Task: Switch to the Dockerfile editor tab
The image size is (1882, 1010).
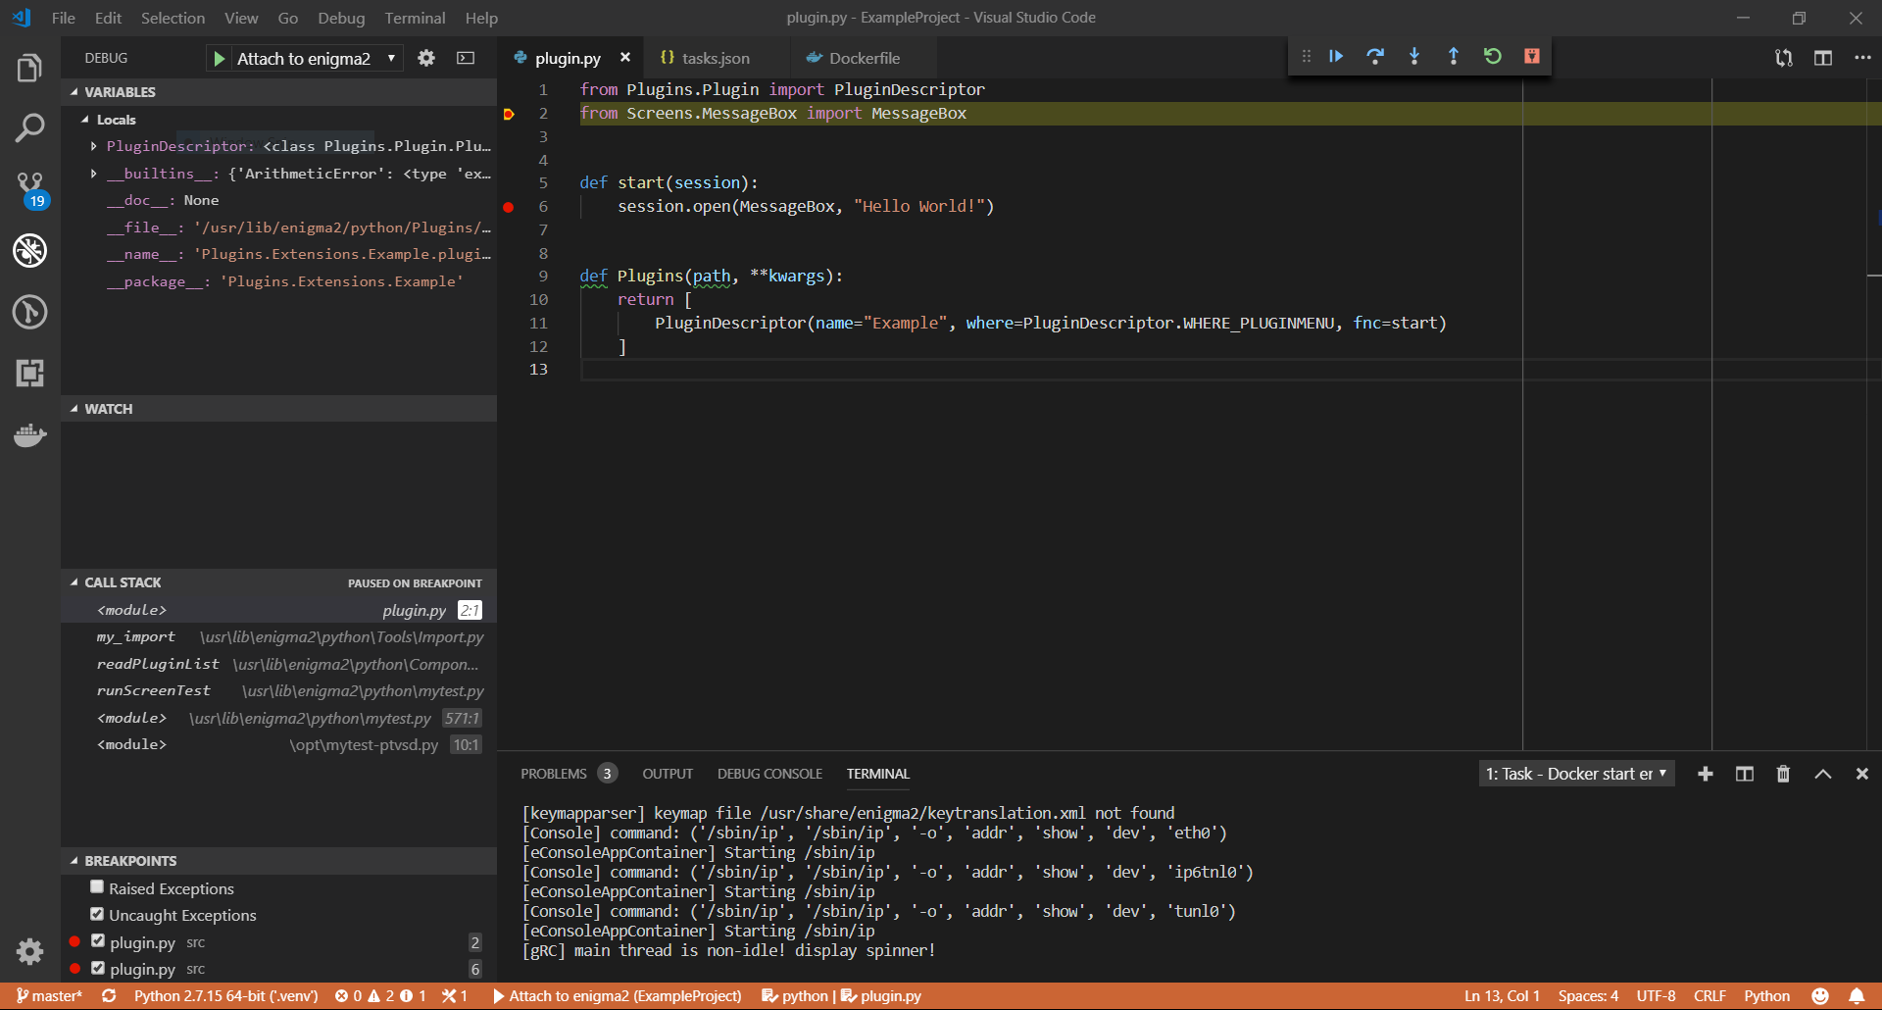Action: pos(863,58)
